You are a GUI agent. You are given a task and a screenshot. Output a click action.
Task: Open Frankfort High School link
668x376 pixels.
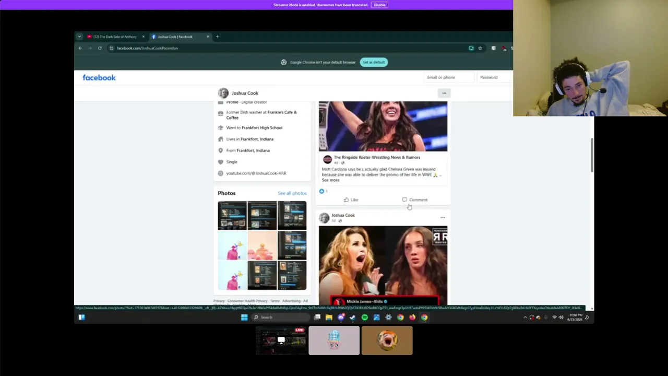(x=262, y=127)
